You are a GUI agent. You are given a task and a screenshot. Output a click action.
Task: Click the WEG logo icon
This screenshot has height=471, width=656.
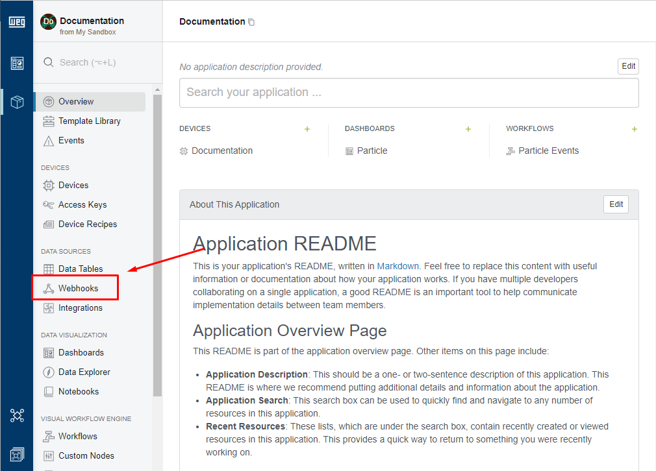17,21
